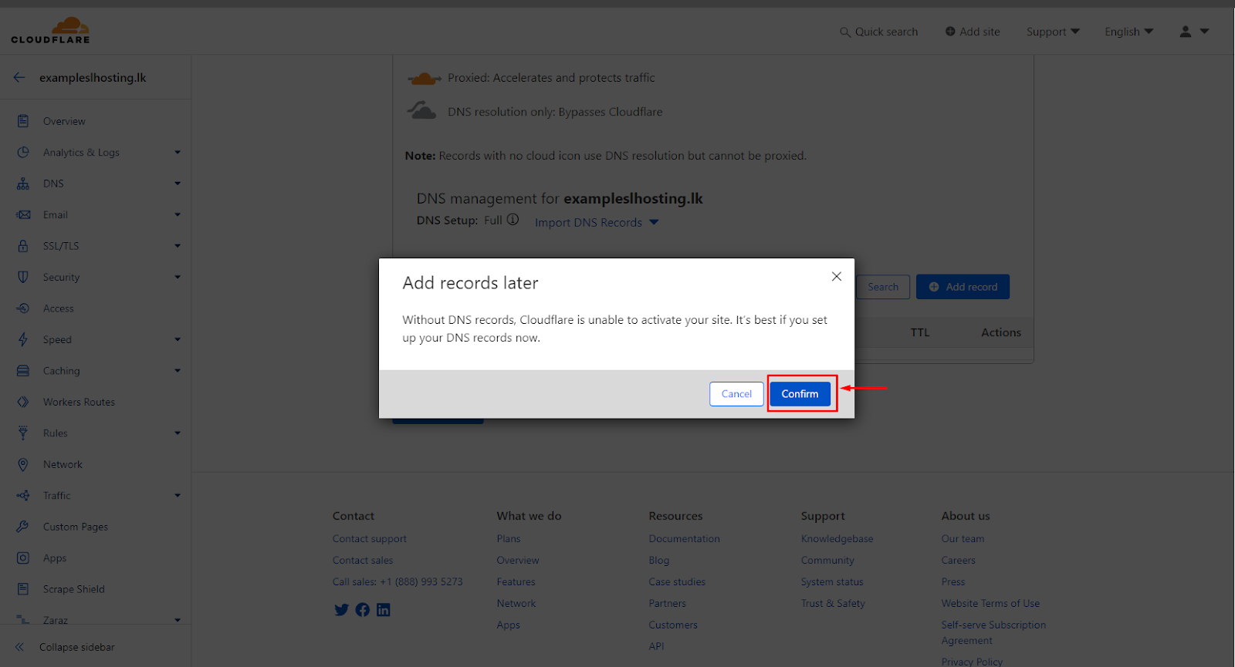1235x667 pixels.
Task: Go back using the arrow beside exampleslhosting.lk
Action: 19,77
